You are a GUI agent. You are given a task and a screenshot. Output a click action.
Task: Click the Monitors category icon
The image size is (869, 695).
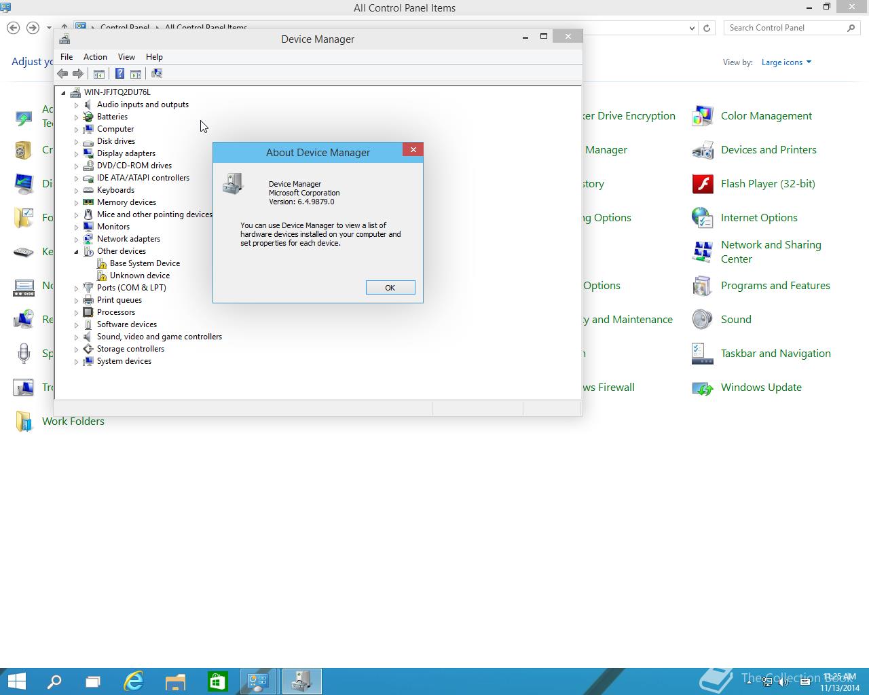[x=88, y=227]
